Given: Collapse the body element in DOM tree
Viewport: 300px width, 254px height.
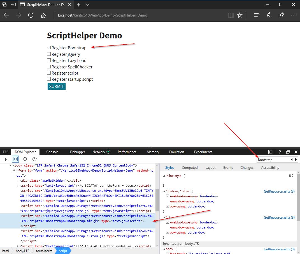Looking at the screenshot, I should point(10,165).
